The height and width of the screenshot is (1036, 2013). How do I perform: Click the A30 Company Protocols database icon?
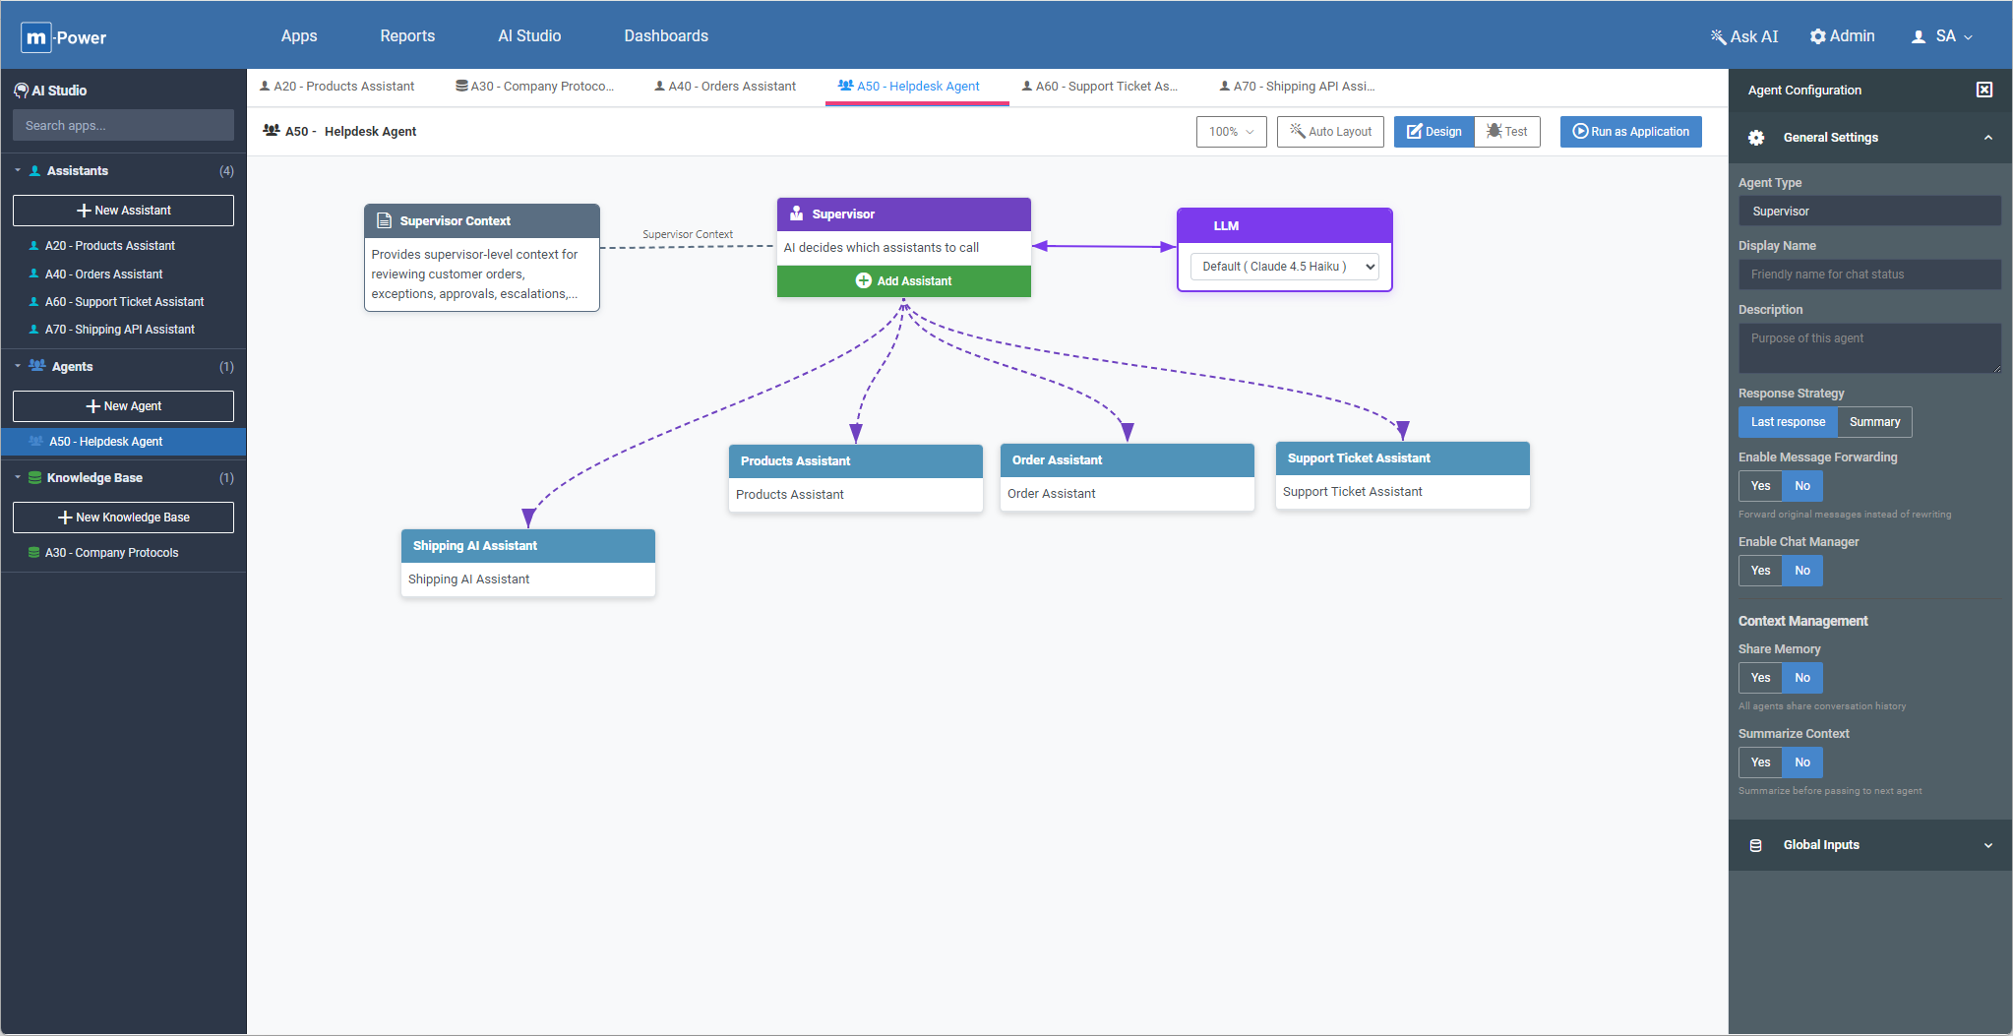coord(34,553)
